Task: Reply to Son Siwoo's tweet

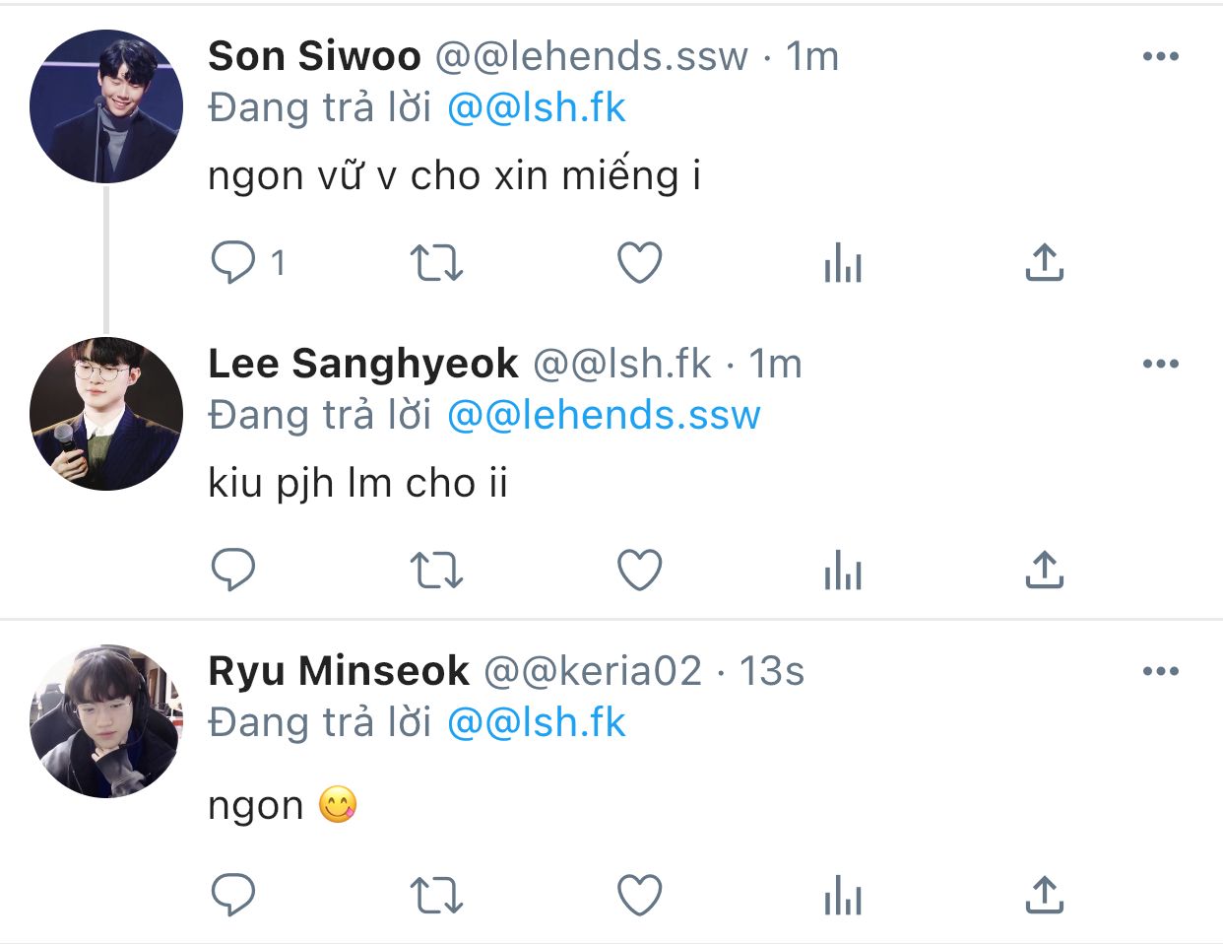Action: (x=234, y=263)
